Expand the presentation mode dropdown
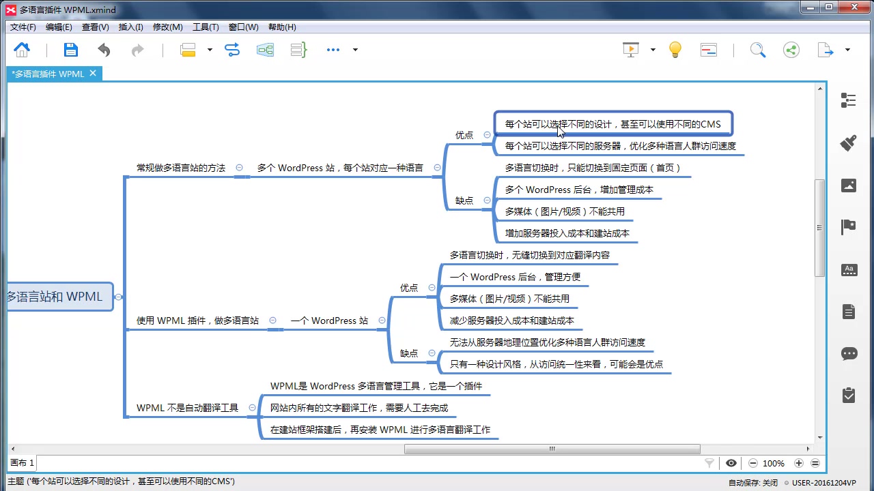 652,50
